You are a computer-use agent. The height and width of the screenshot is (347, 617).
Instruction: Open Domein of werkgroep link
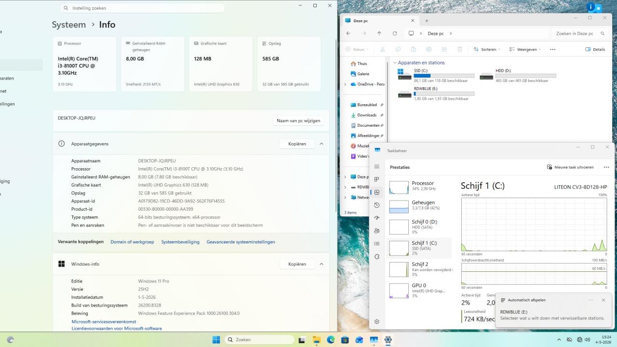point(132,242)
